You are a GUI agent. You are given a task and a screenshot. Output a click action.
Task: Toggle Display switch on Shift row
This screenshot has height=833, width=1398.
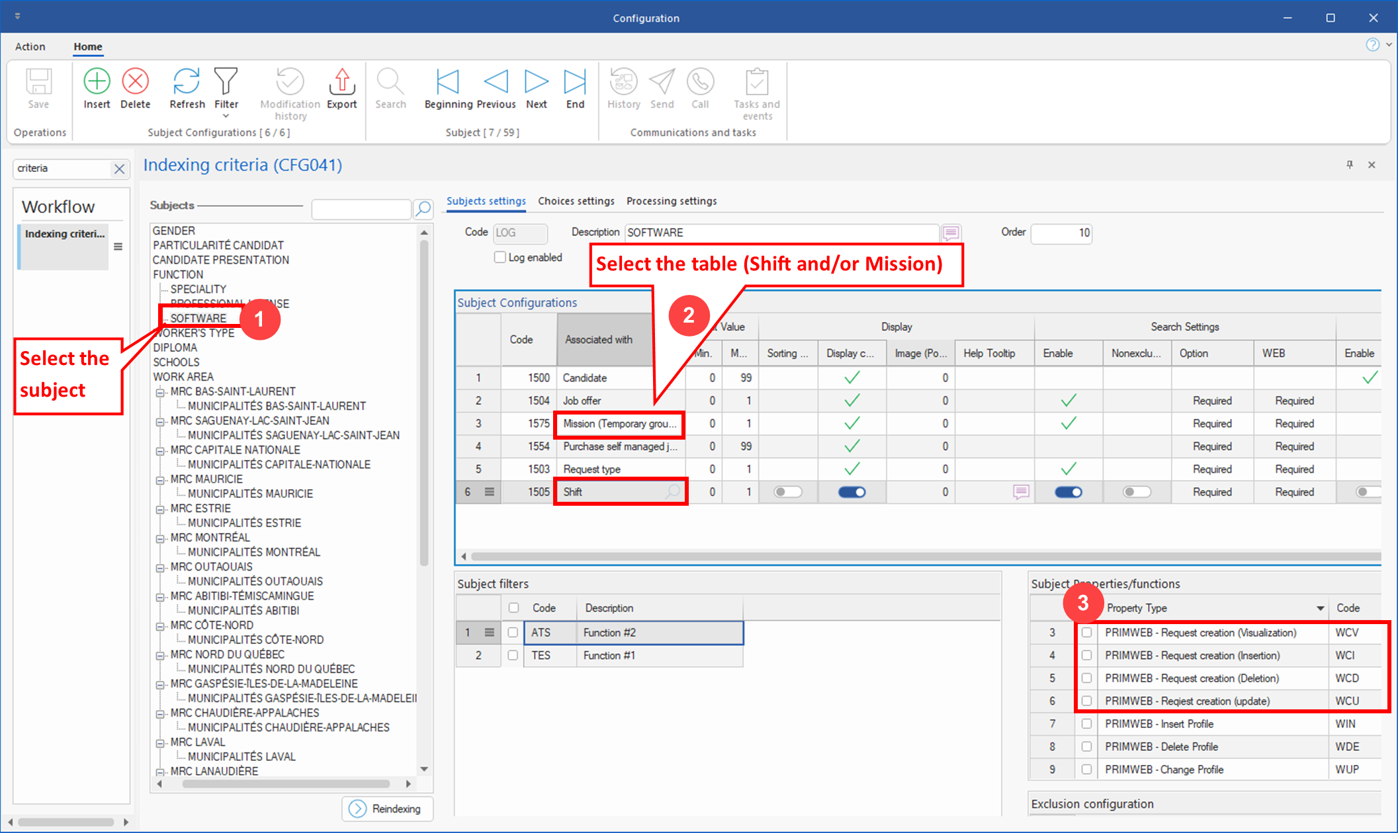coord(852,492)
